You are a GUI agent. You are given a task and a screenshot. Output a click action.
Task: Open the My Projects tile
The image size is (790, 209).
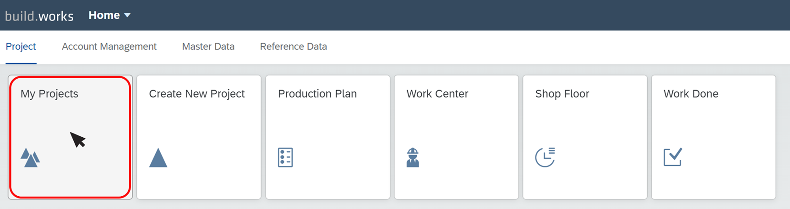click(70, 137)
